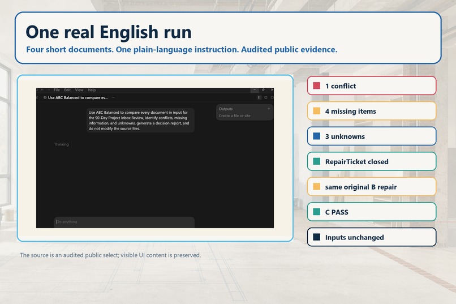Click the grid layout icon in the header
This screenshot has width=456, height=304.
pos(259,97)
